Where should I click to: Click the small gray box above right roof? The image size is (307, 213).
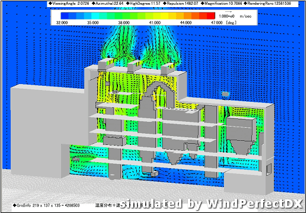225,94
